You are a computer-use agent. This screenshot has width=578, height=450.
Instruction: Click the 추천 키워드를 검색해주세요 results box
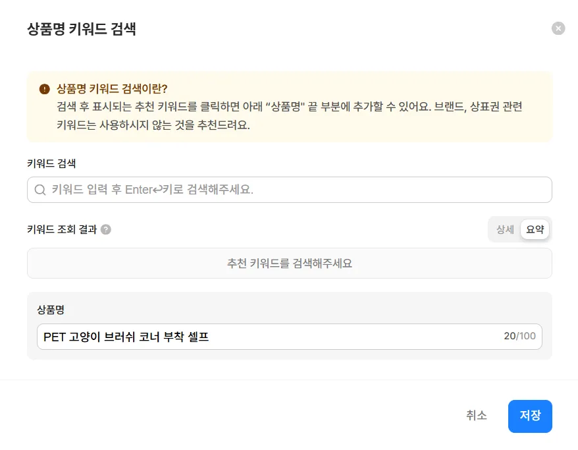click(290, 264)
